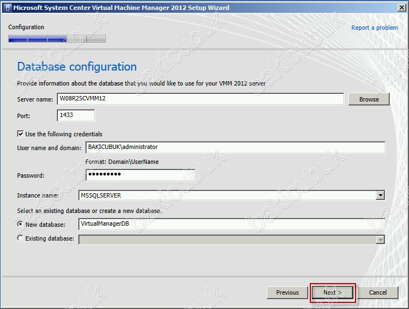Click the Instance name: label
Image resolution: width=409 pixels, height=309 pixels.
pos(38,195)
